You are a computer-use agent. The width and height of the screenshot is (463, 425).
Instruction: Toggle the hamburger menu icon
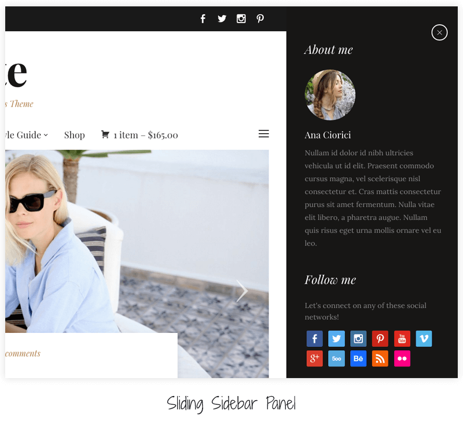click(x=263, y=134)
